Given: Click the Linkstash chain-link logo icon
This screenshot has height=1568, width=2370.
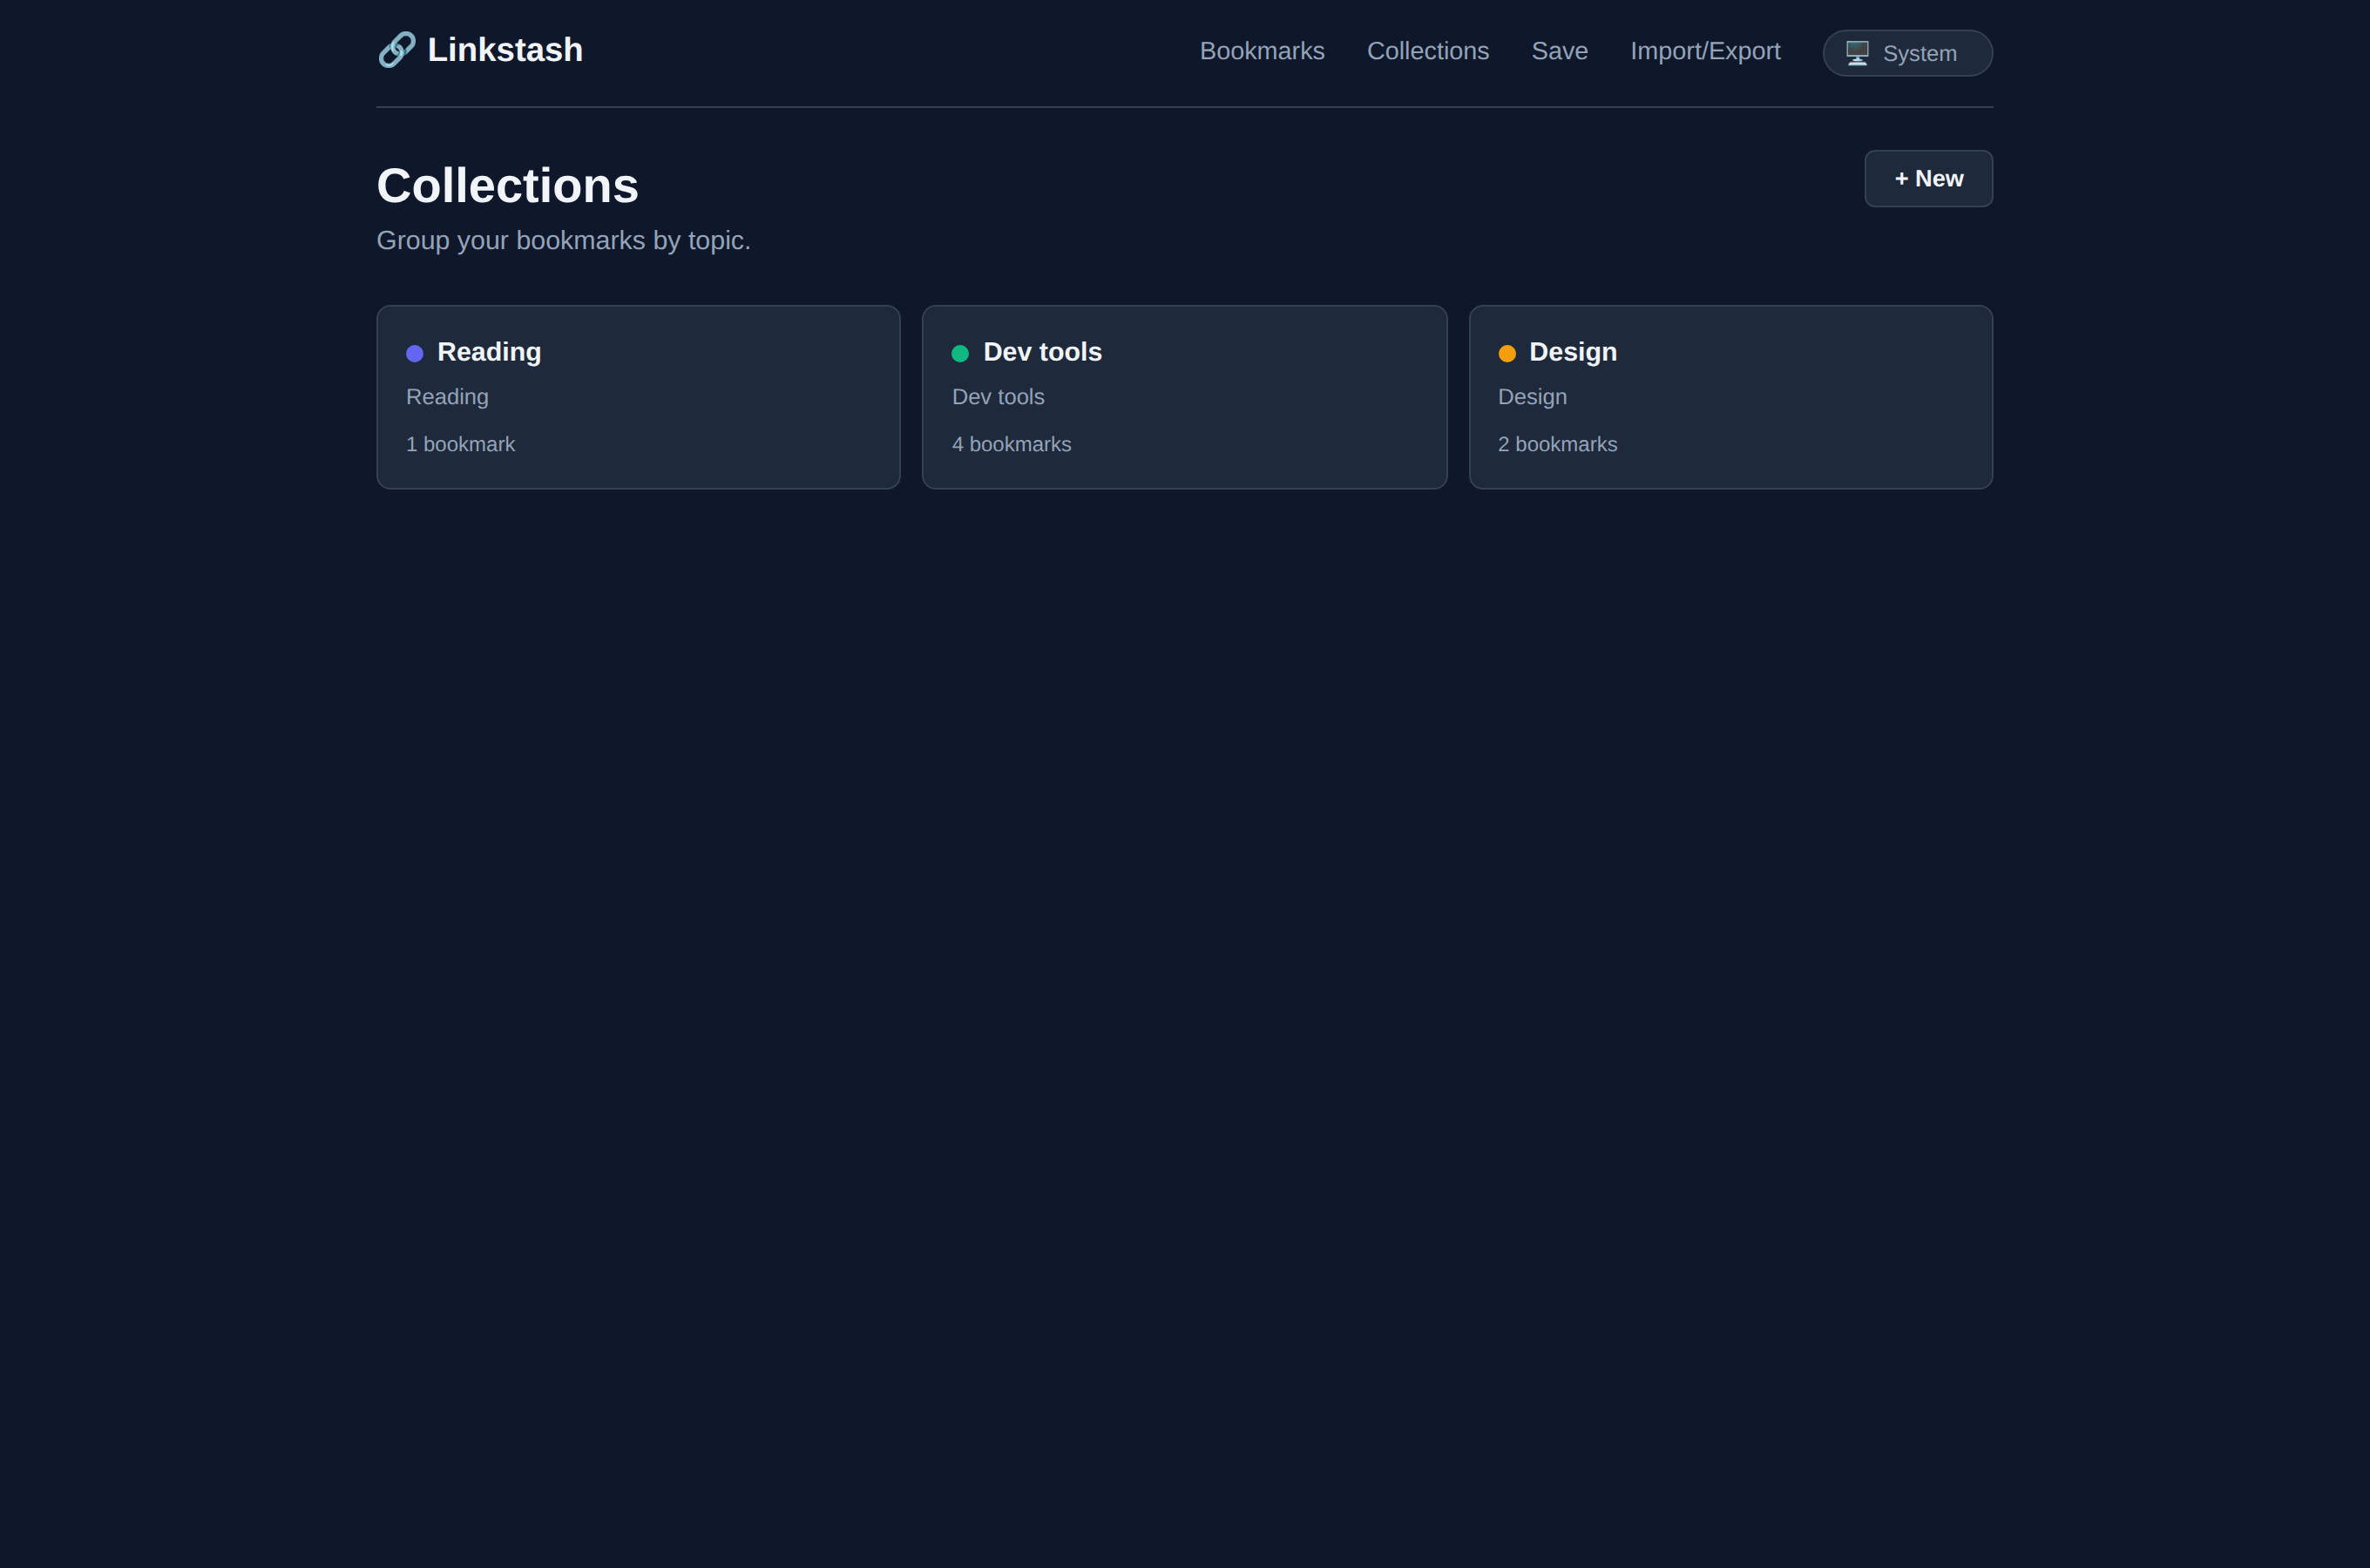Looking at the screenshot, I should (397, 50).
